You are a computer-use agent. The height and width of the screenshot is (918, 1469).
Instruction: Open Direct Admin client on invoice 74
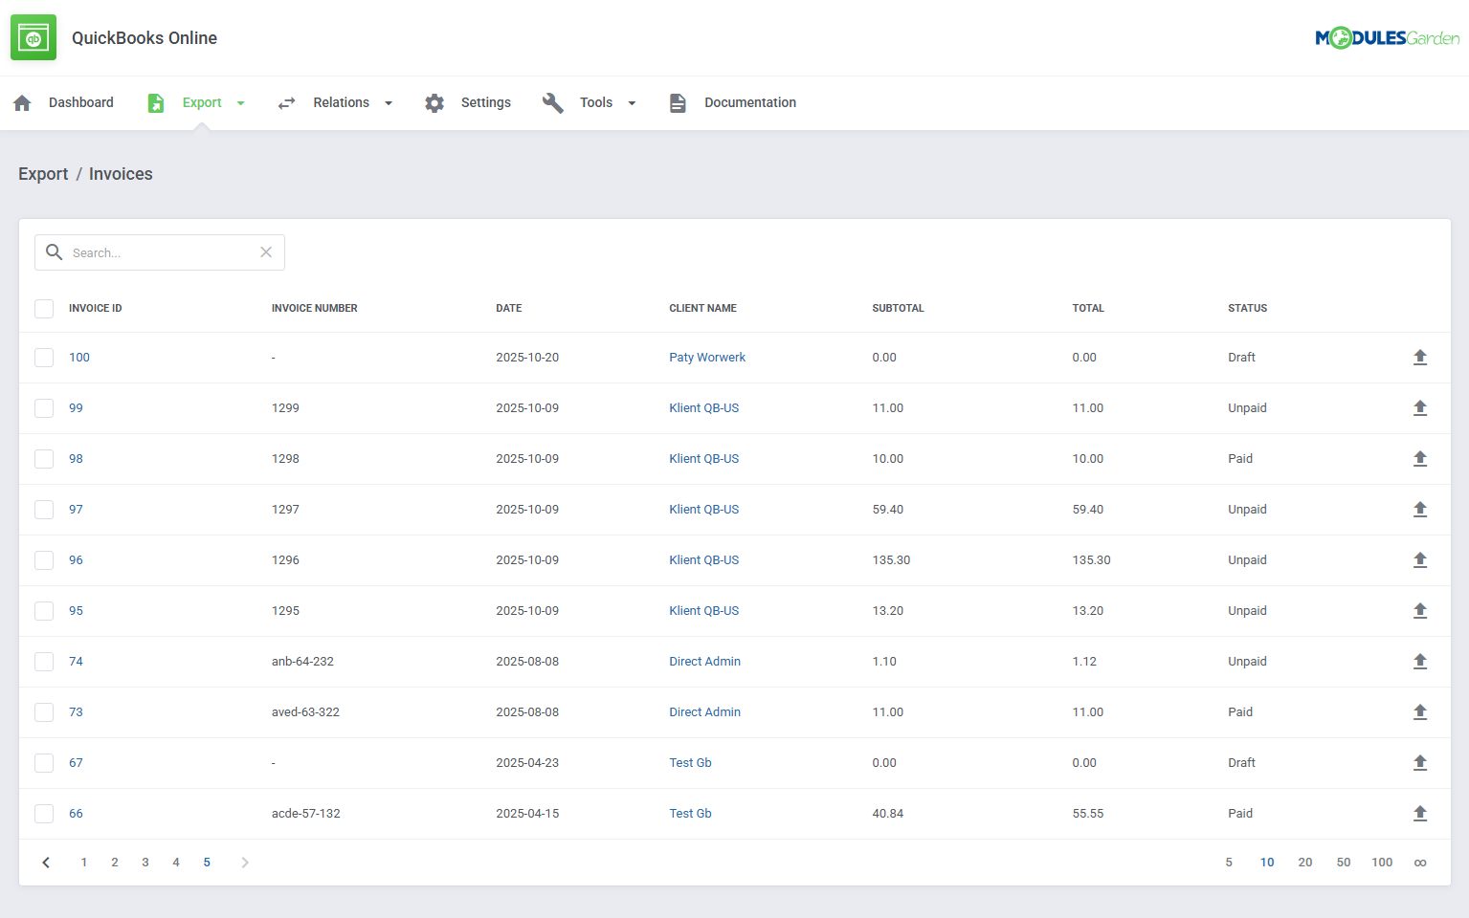705,662
